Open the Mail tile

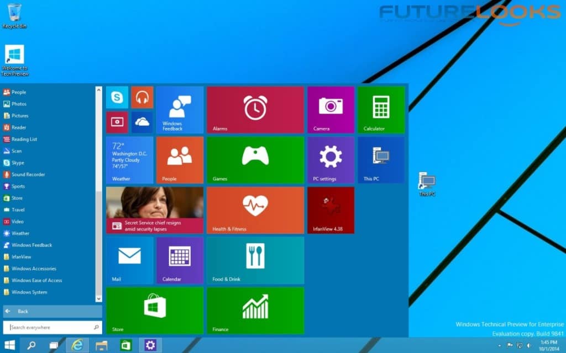(129, 260)
